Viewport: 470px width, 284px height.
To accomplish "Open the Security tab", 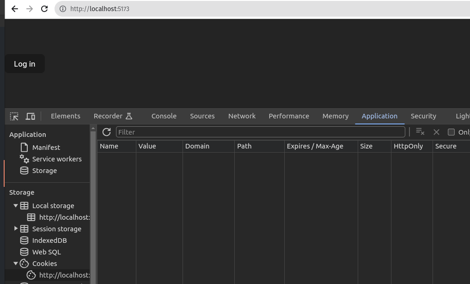I will point(423,116).
